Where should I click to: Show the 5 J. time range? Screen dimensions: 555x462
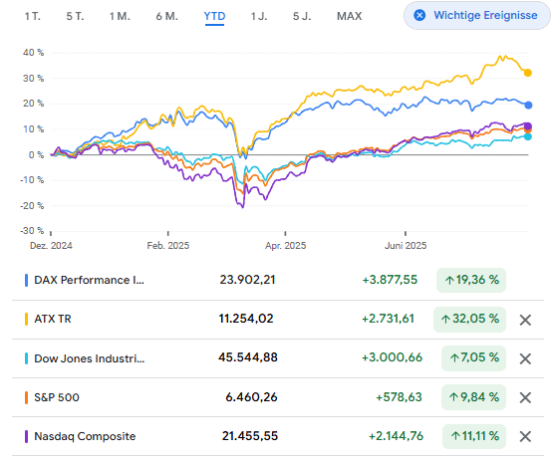click(302, 16)
